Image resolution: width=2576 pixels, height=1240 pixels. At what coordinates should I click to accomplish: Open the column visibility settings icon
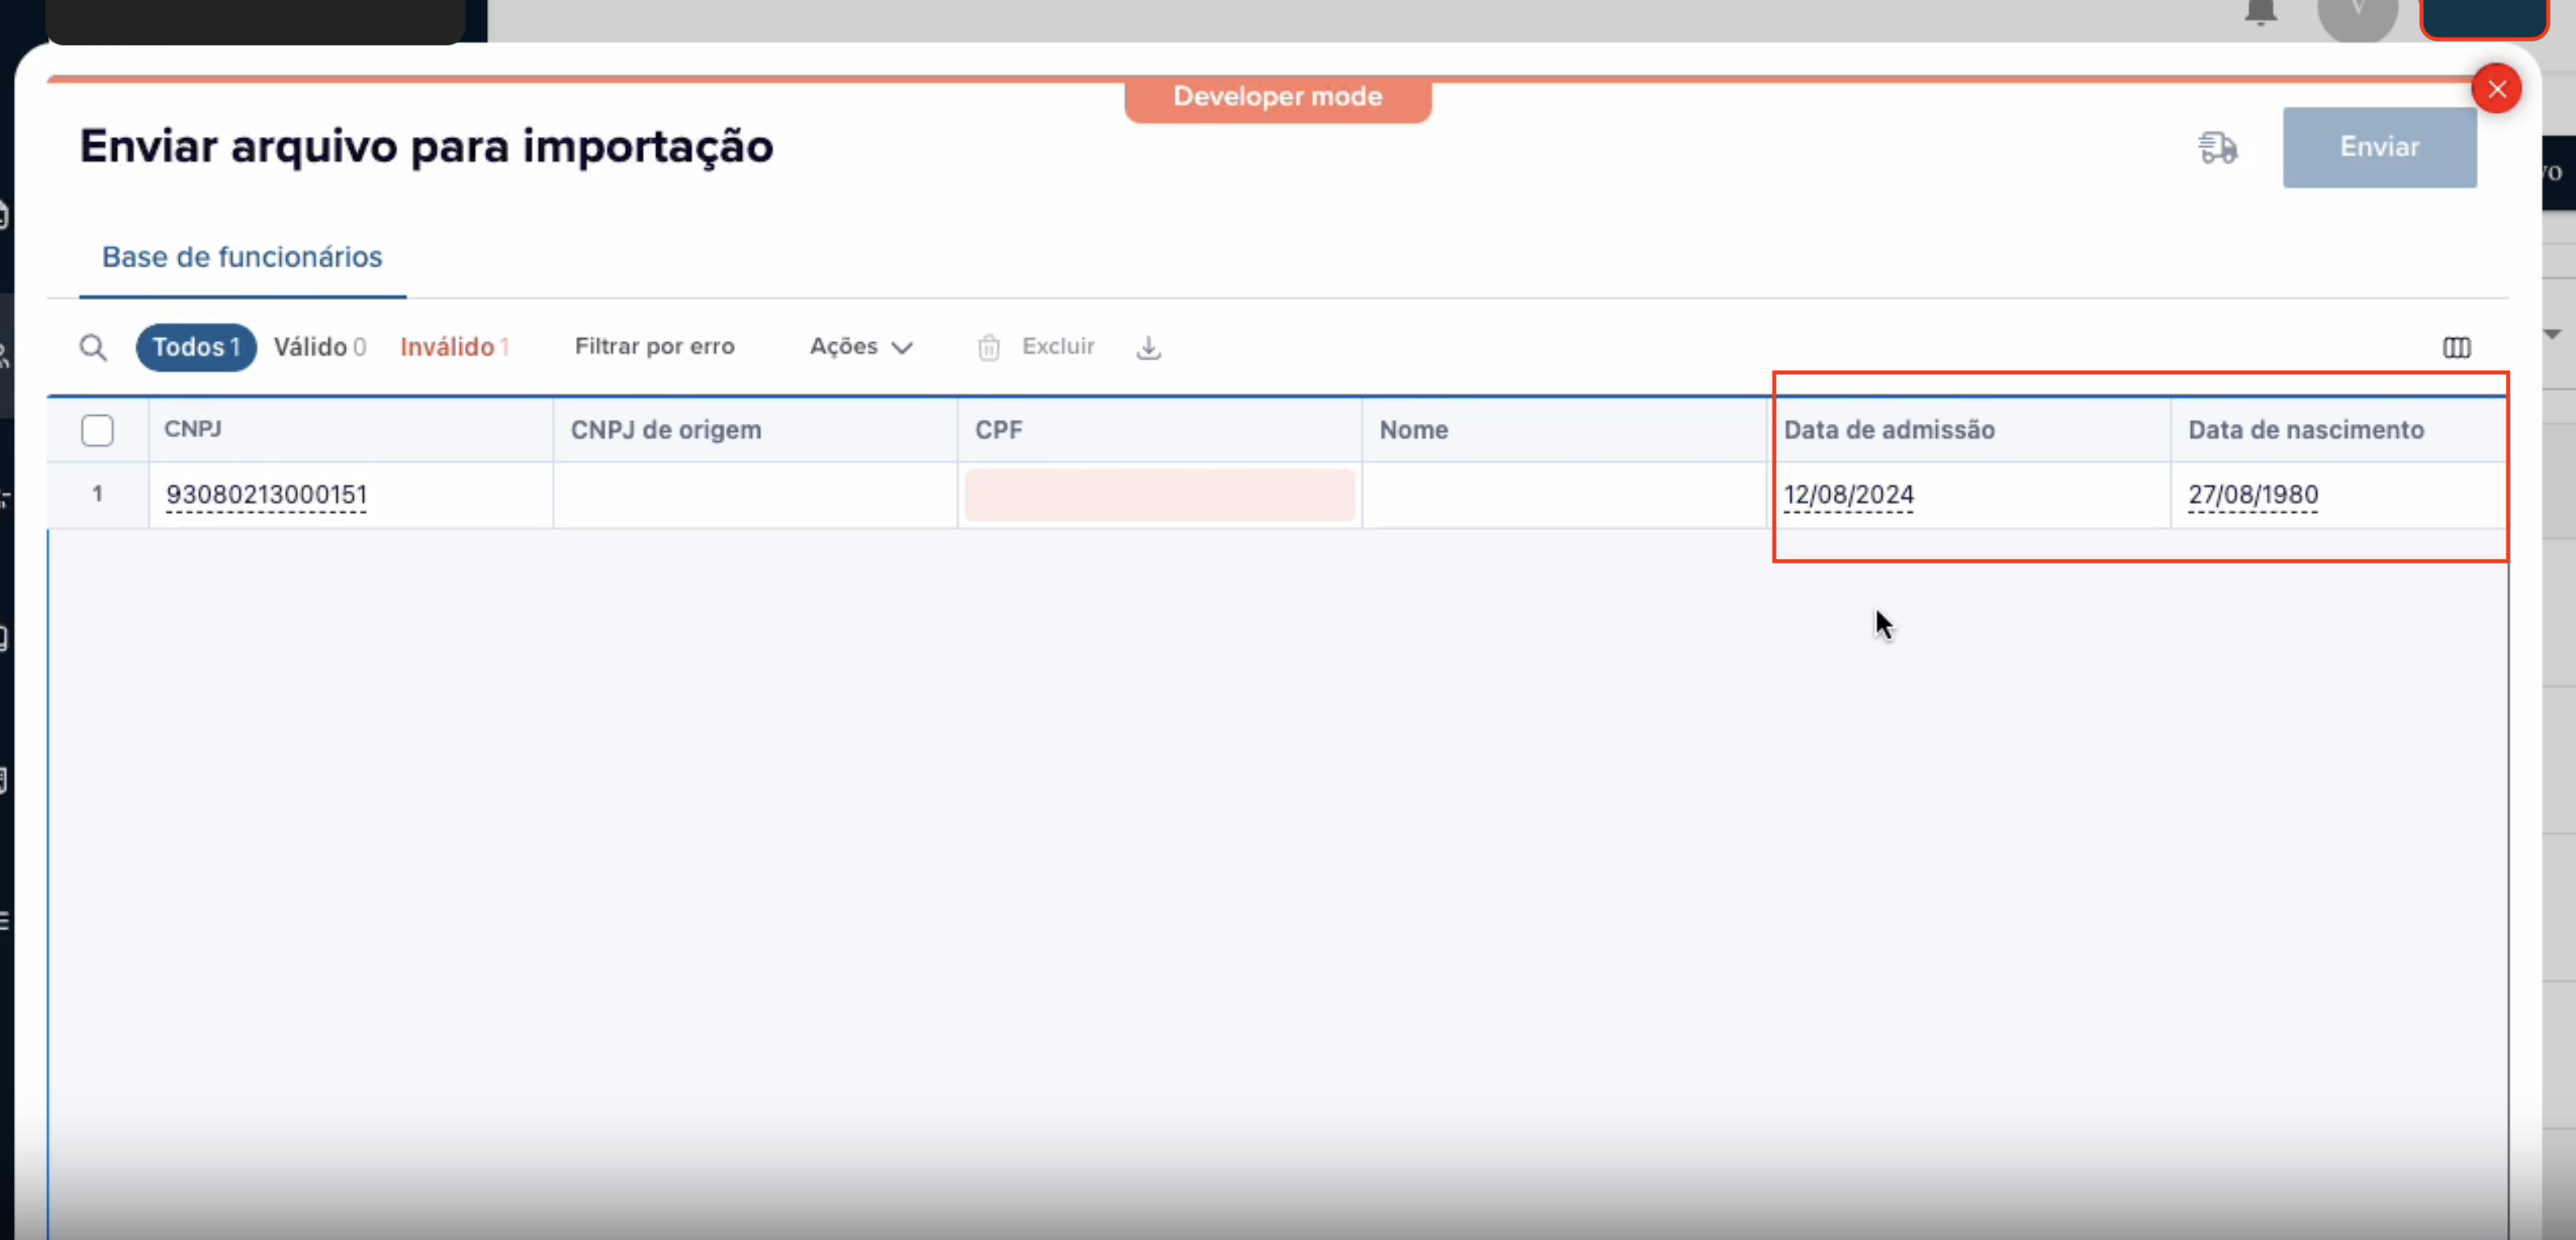(x=2456, y=348)
